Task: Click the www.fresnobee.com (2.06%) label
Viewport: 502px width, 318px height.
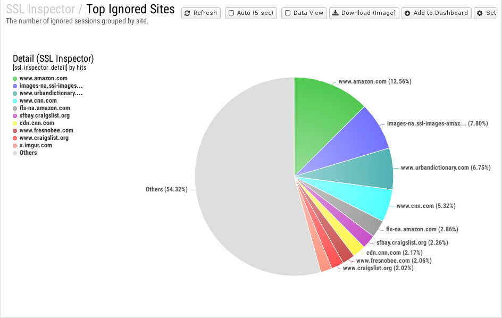Action: [x=394, y=261]
